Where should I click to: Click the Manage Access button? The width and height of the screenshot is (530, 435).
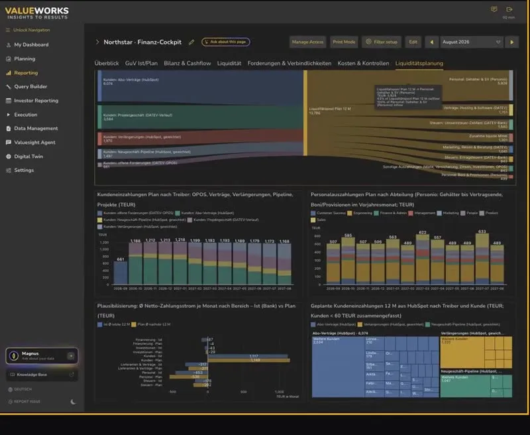coord(307,42)
